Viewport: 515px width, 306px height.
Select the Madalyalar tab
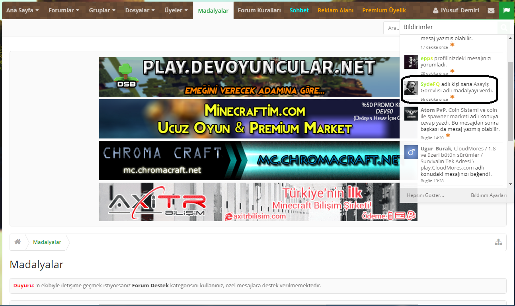coord(213,11)
